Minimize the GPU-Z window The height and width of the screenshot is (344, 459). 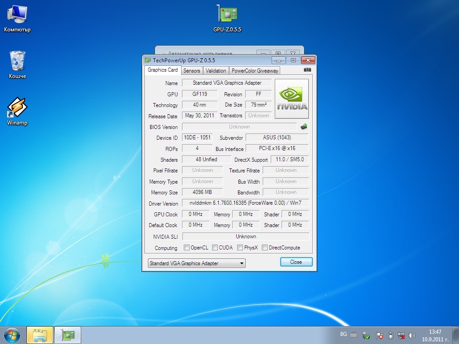tap(278, 60)
